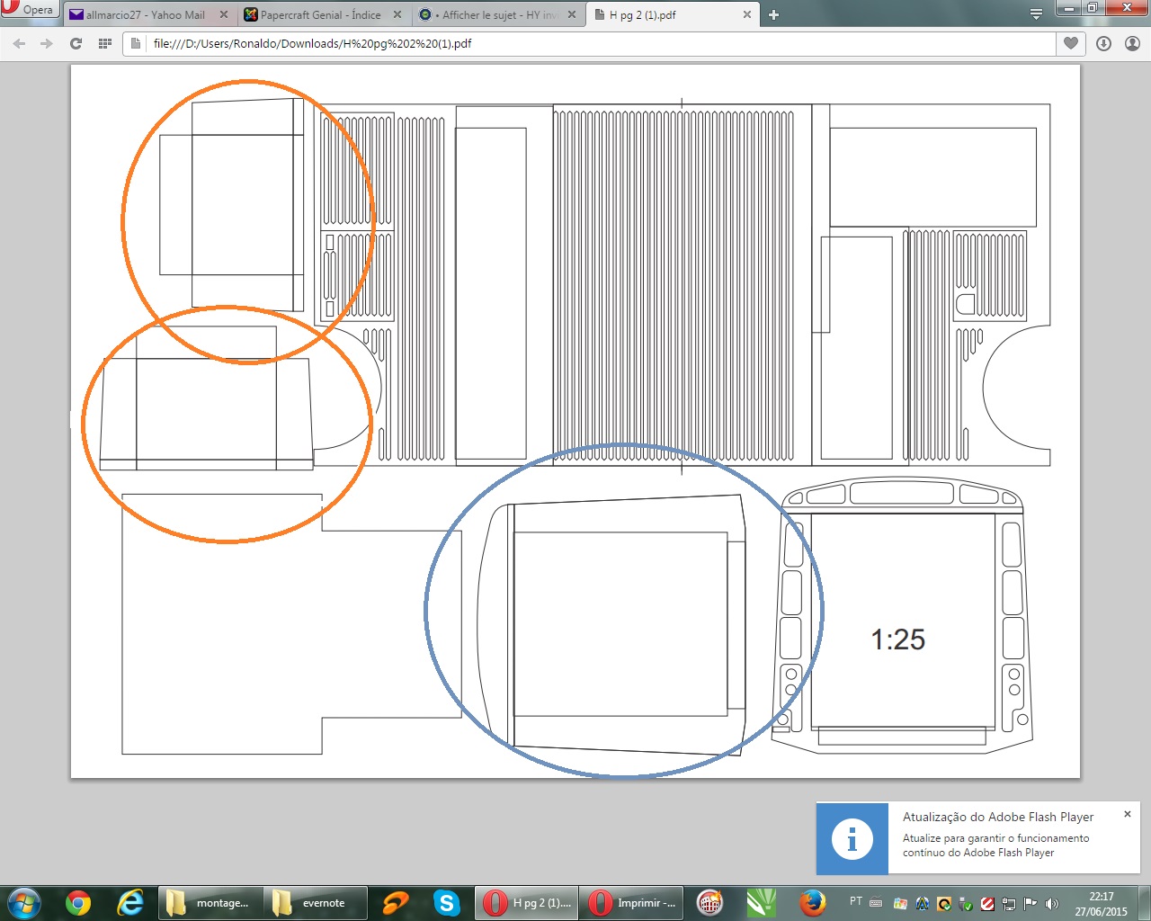Expand the tab list menu icon
Screen dimensions: 1151x921
tap(1036, 14)
